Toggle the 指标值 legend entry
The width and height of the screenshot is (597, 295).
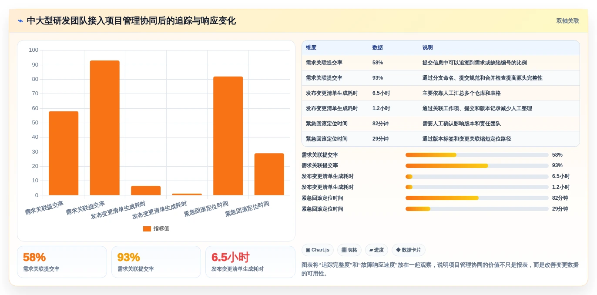click(156, 228)
